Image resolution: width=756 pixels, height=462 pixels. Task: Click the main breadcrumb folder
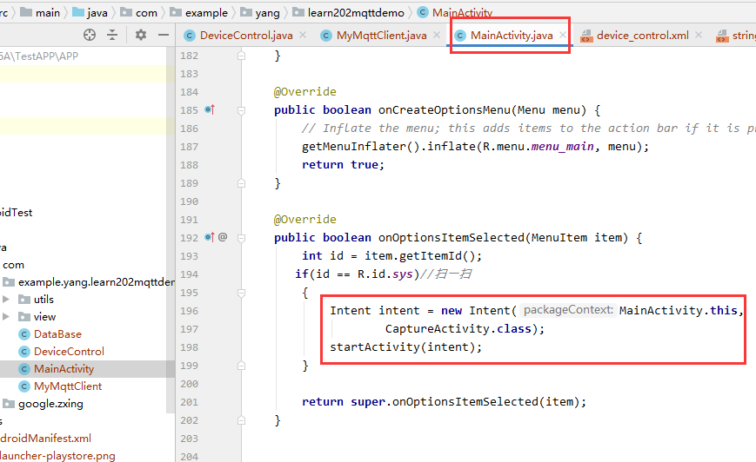pyautogui.click(x=41, y=12)
